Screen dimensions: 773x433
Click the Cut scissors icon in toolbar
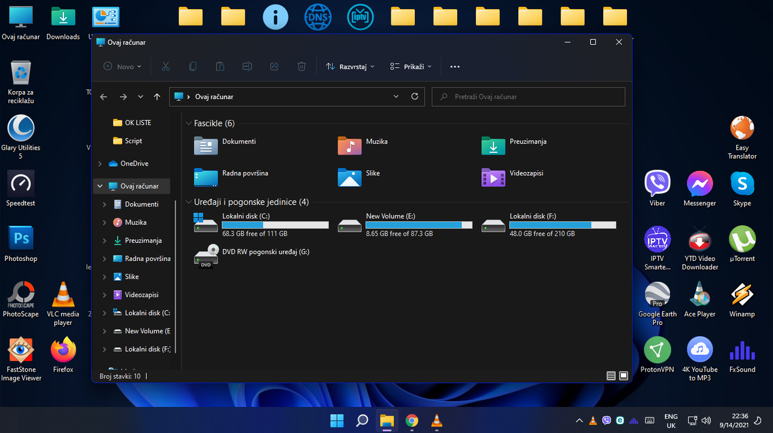[x=165, y=66]
